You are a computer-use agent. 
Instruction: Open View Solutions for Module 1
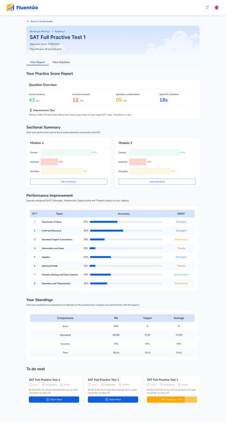[69, 181]
